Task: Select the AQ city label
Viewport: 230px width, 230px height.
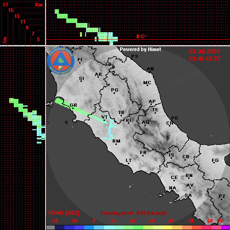Action: pyautogui.click(x=145, y=122)
